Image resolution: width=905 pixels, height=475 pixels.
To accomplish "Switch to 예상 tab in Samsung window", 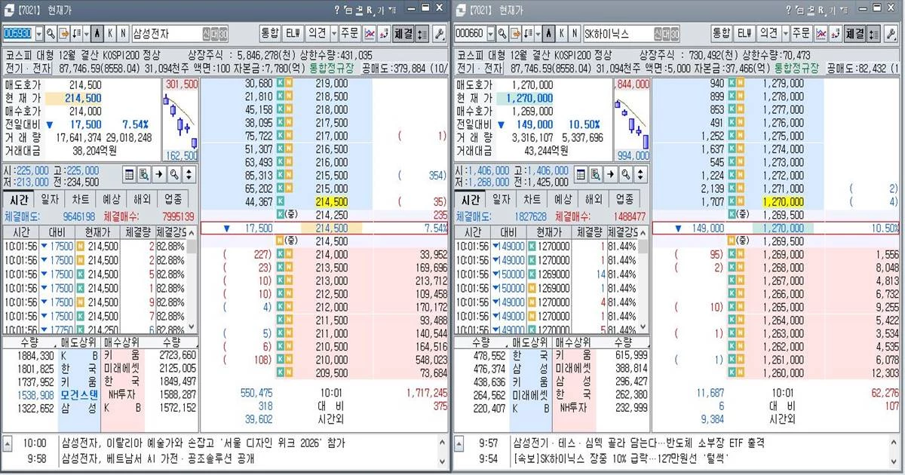I will (111, 199).
